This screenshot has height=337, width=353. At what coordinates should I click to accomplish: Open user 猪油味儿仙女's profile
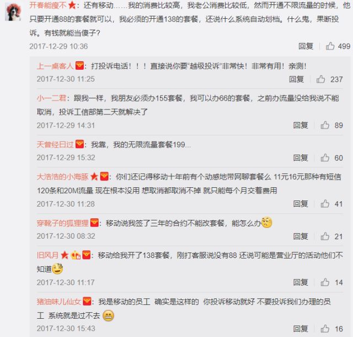click(58, 302)
